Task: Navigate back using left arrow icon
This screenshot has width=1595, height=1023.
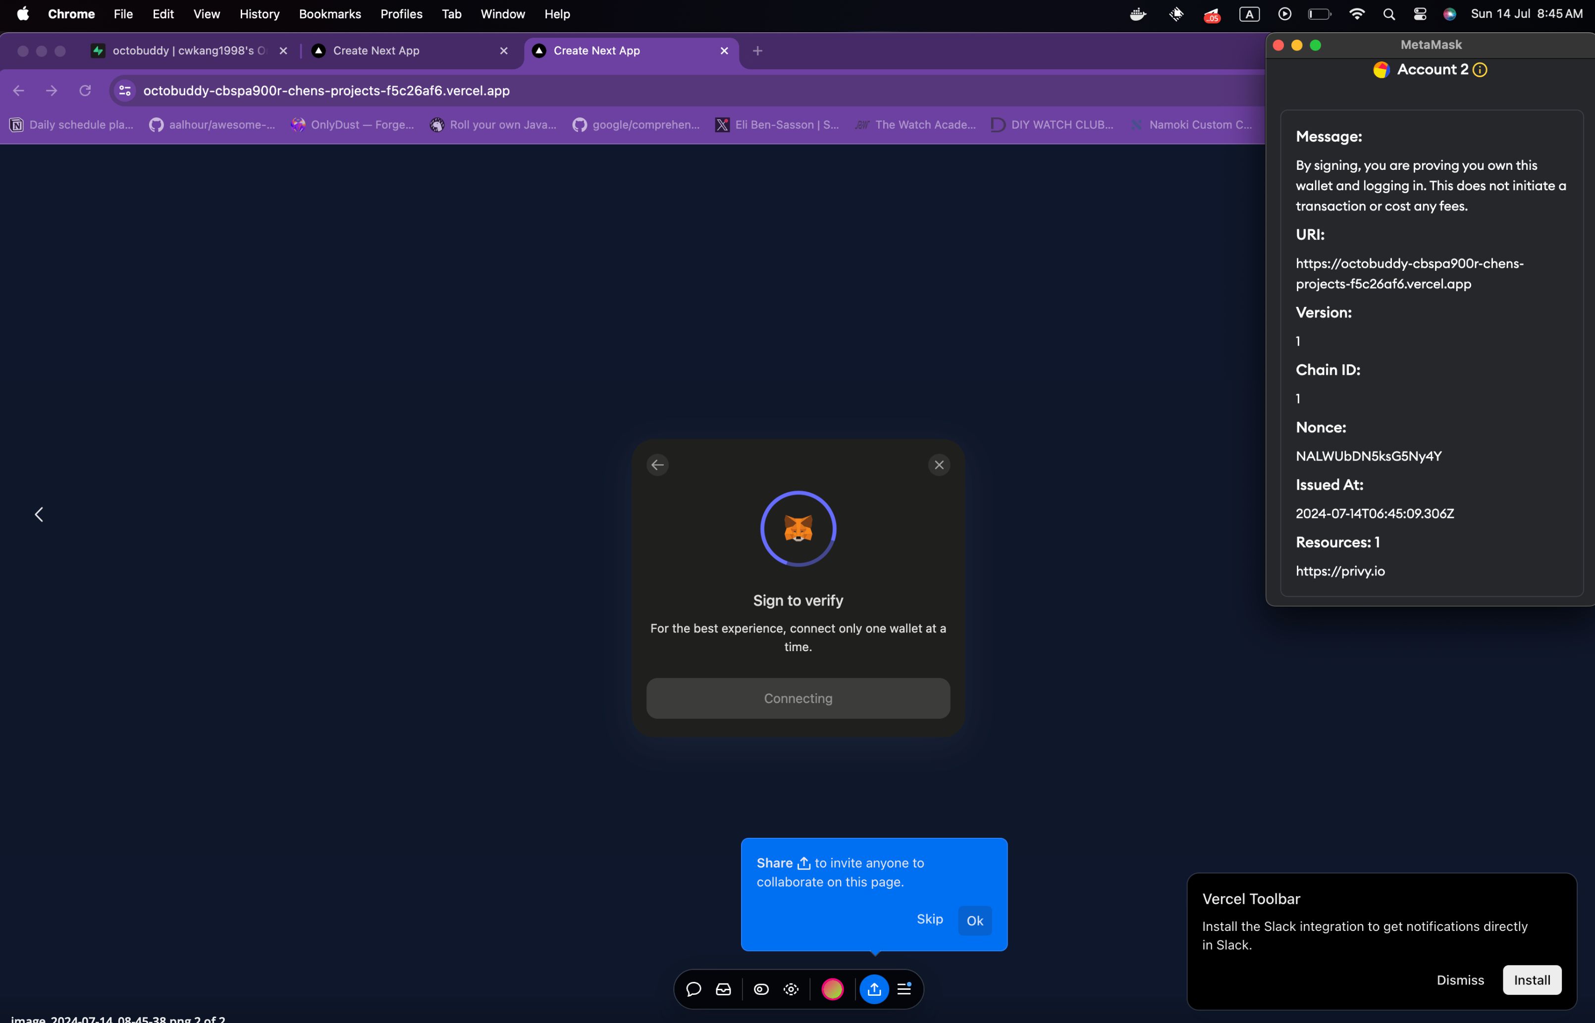Action: pos(657,464)
